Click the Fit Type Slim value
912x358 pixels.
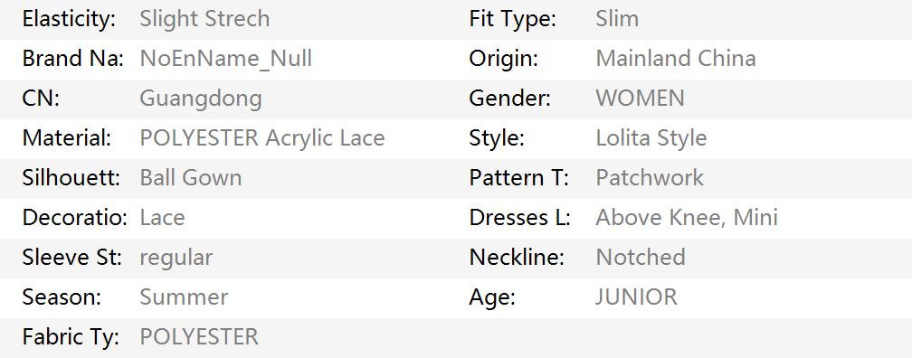tap(617, 19)
